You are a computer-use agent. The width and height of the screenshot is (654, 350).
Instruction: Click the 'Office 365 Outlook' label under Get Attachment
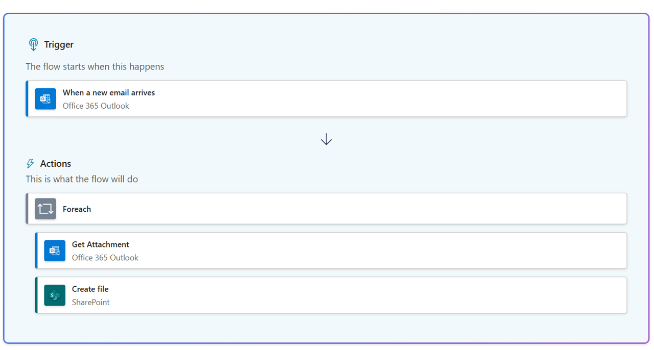pyautogui.click(x=105, y=258)
